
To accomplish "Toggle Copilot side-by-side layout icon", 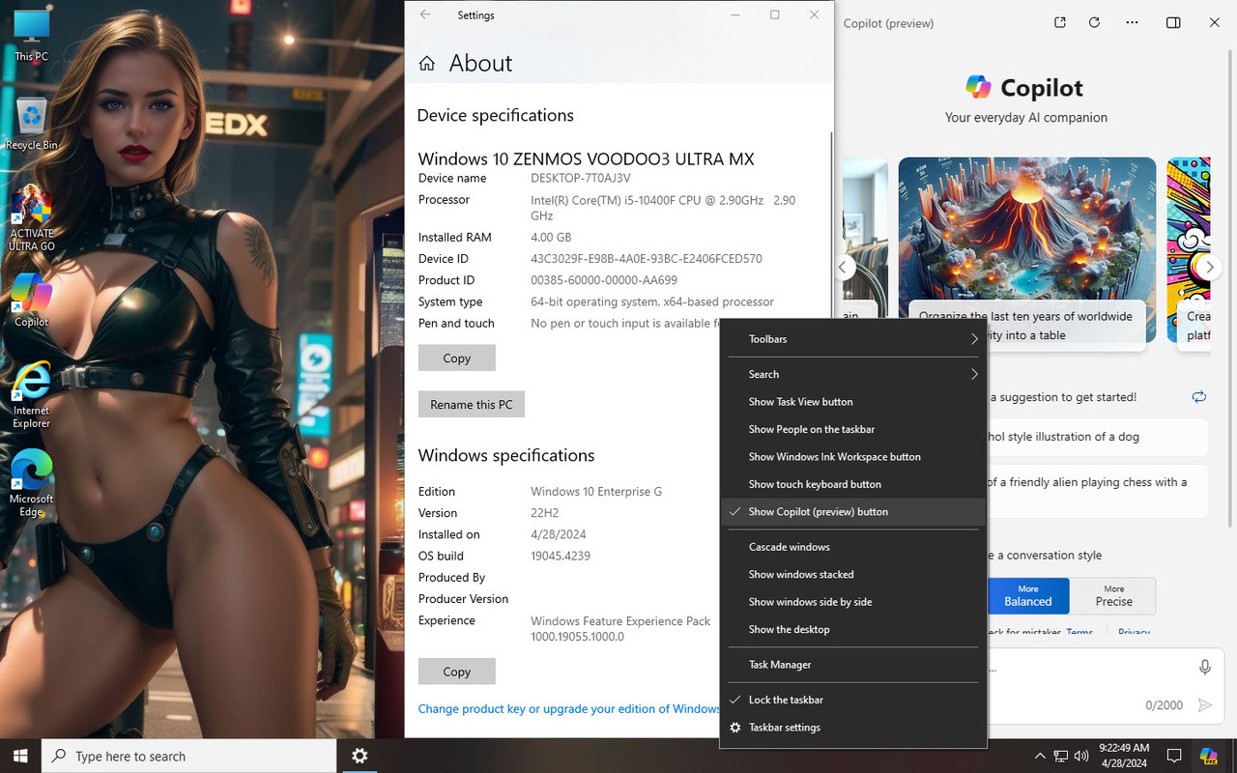I will pyautogui.click(x=1173, y=22).
